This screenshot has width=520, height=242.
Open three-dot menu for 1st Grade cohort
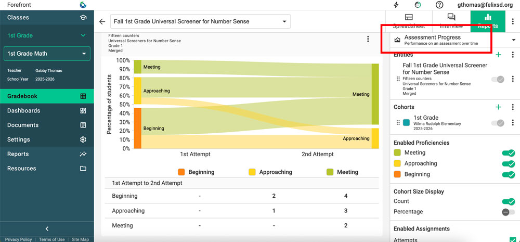513,123
